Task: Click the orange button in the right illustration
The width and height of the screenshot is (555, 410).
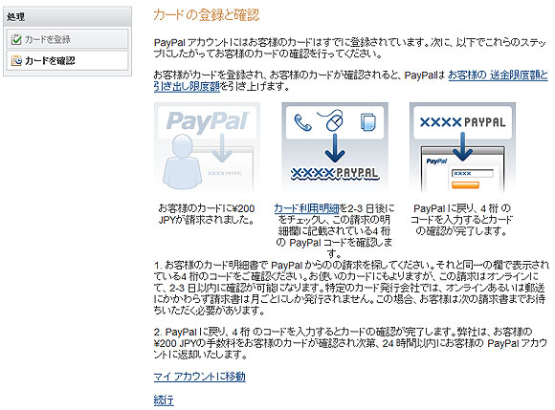Action: pyautogui.click(x=466, y=184)
